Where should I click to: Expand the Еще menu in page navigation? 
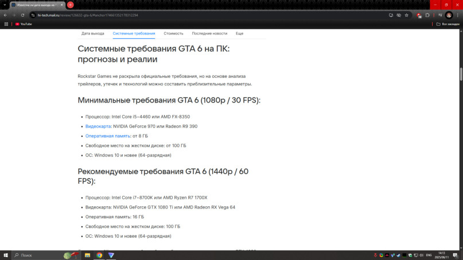pyautogui.click(x=239, y=34)
